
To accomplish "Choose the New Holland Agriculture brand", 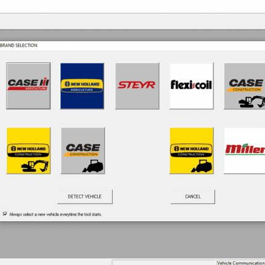I will coord(82,86).
